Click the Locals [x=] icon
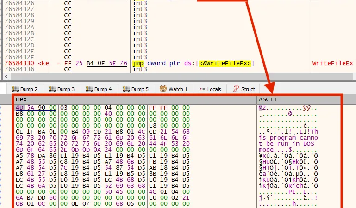 click(x=202, y=89)
